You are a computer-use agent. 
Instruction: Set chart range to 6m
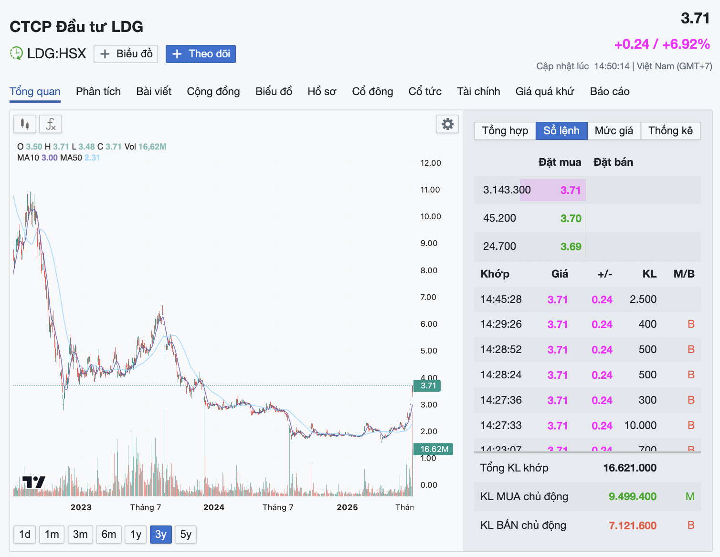(x=109, y=534)
